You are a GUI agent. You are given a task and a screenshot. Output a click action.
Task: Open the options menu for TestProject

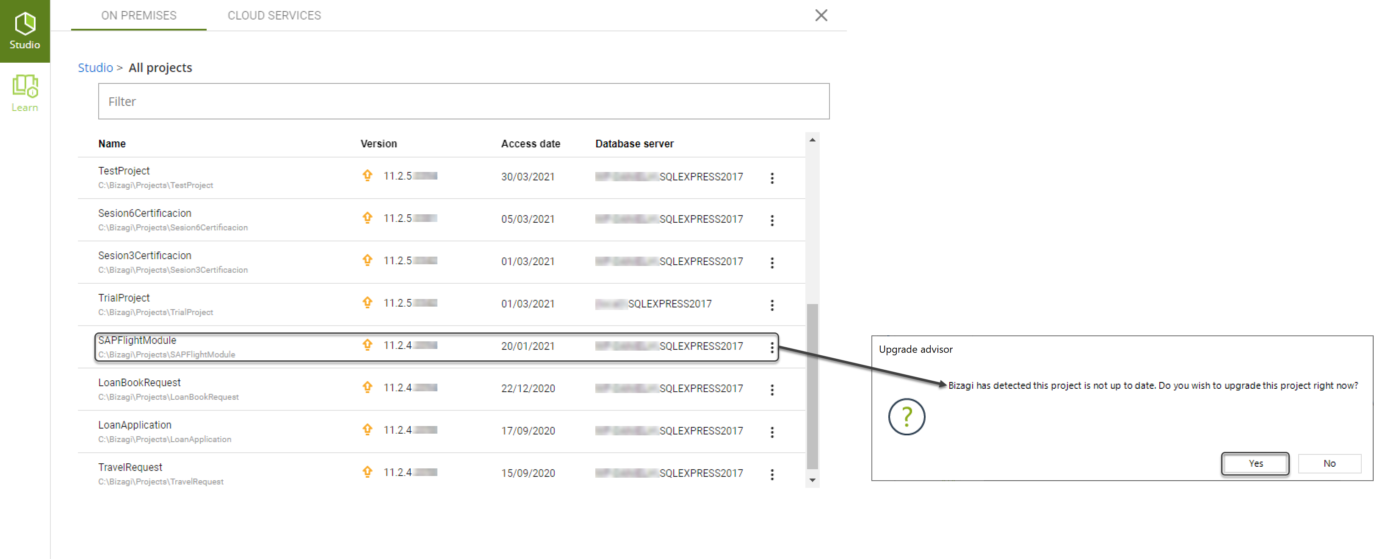(771, 178)
